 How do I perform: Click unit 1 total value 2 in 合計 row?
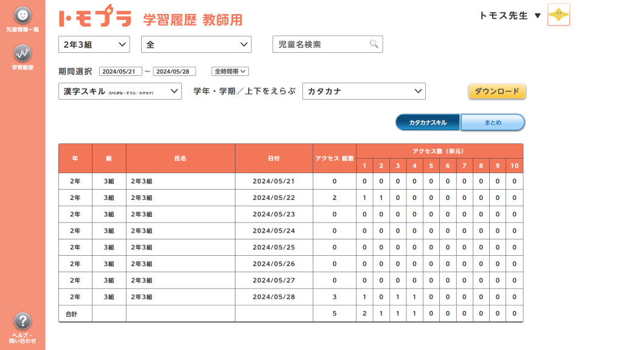coord(364,314)
